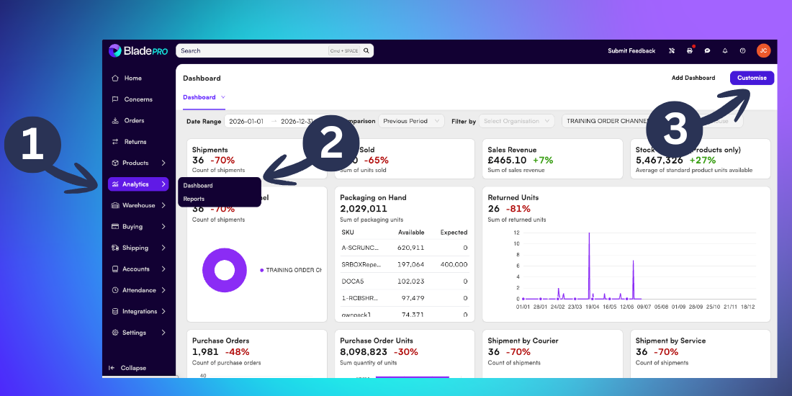Click the Customise button
This screenshot has width=792, height=396.
752,78
